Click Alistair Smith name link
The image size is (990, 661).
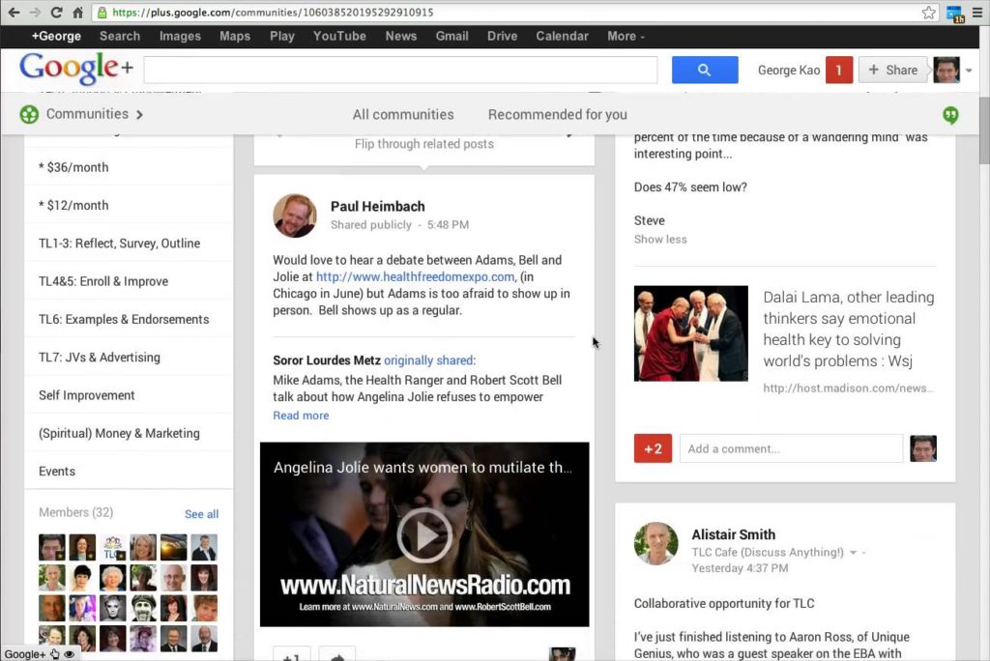click(x=733, y=534)
